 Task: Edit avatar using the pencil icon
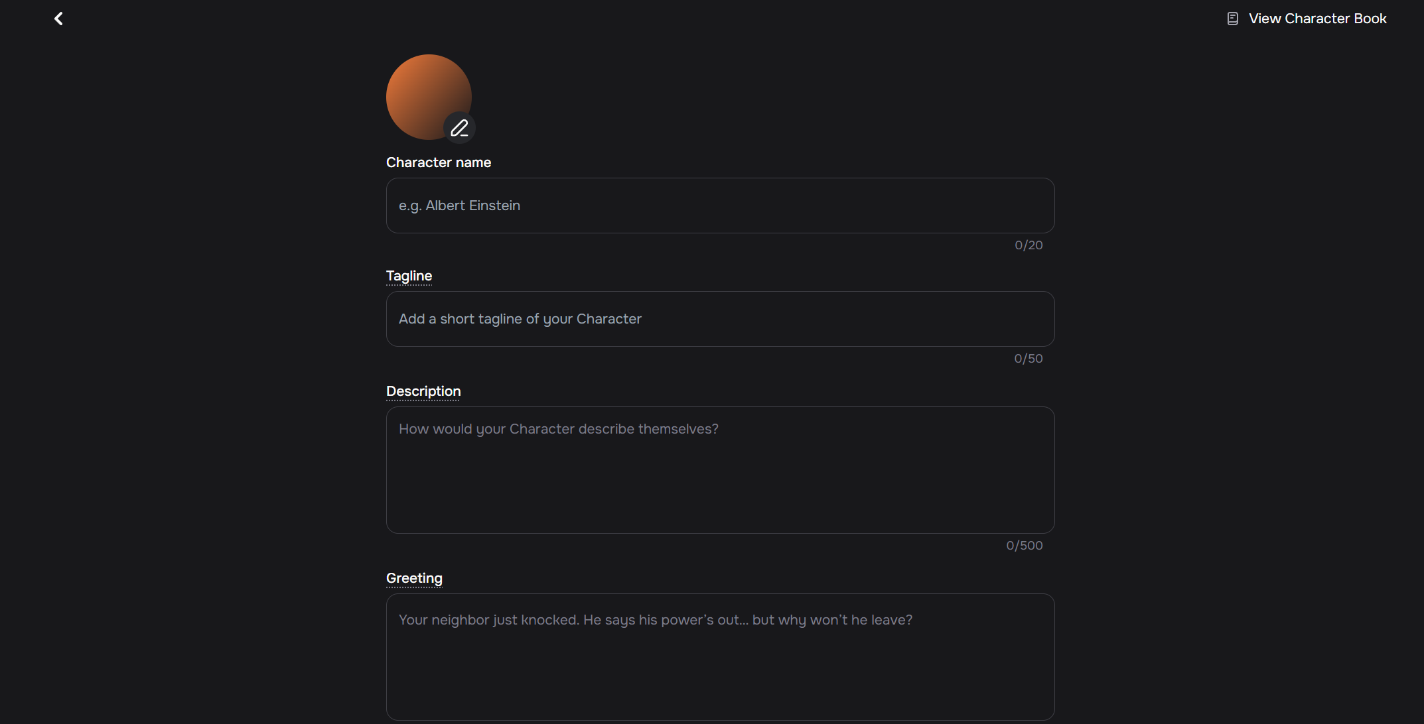coord(459,127)
